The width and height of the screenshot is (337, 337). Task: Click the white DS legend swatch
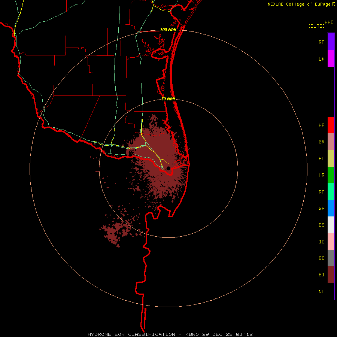tap(331, 225)
